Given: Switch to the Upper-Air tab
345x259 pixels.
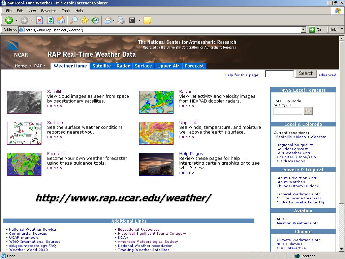Looking at the screenshot, I should [168, 66].
